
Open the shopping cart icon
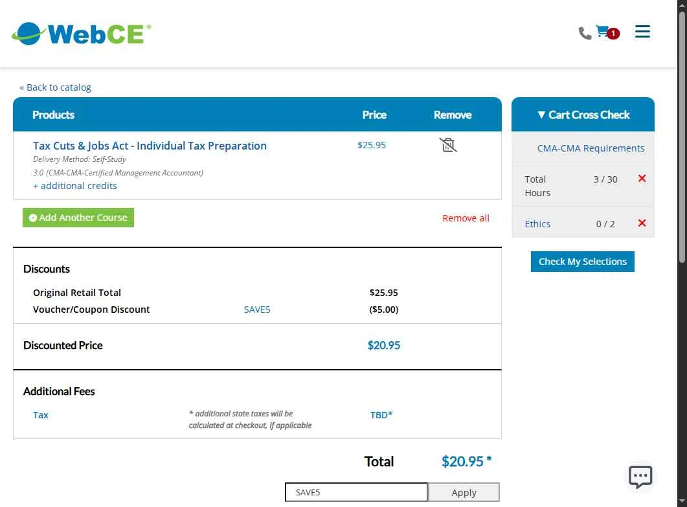(x=603, y=32)
